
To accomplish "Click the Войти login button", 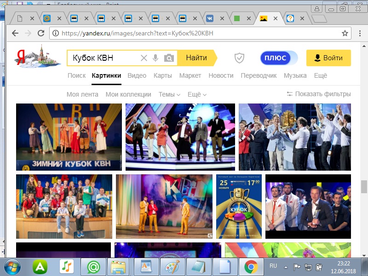I will tap(328, 58).
